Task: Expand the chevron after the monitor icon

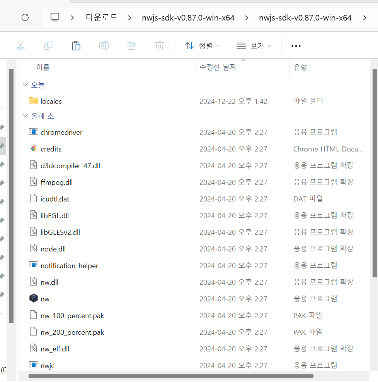Action: tap(72, 18)
